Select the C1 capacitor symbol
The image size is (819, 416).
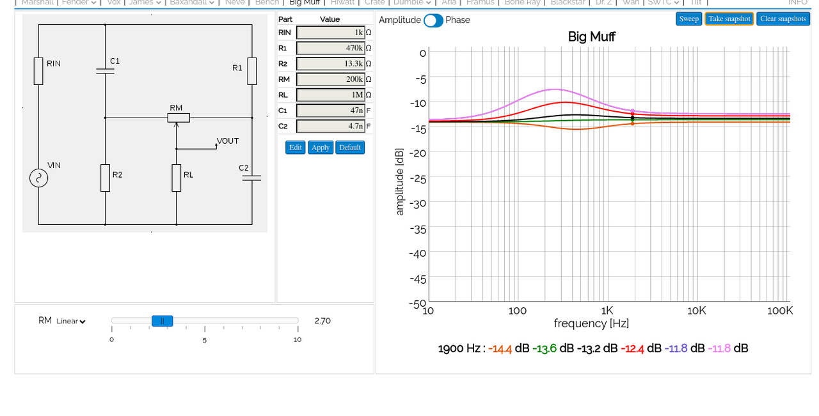click(105, 71)
